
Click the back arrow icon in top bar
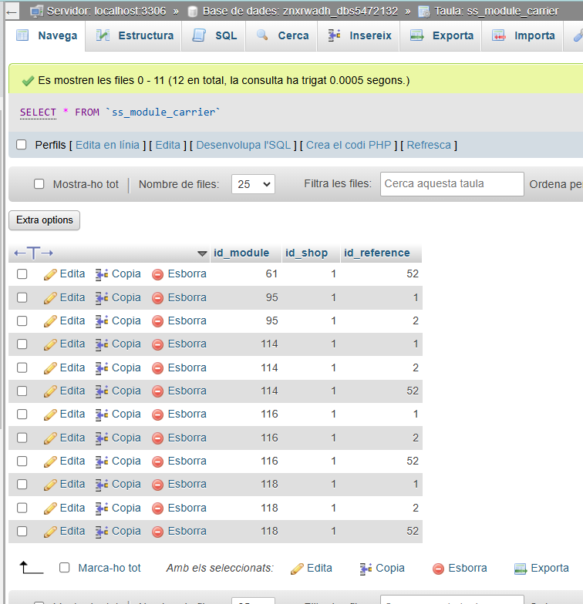coord(12,12)
